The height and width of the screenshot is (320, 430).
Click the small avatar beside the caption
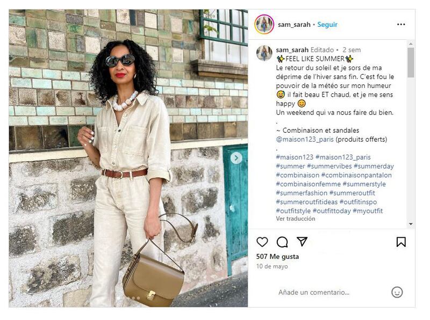264,53
